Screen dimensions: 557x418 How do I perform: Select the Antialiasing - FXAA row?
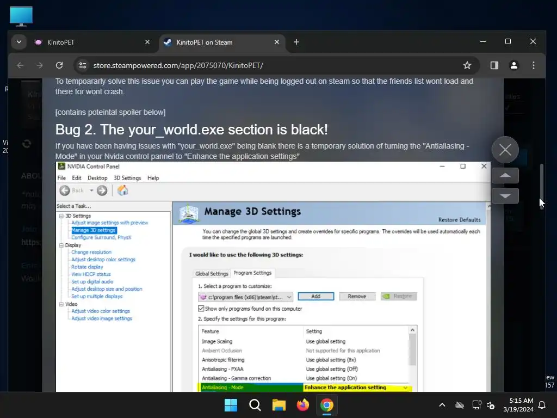click(x=305, y=370)
